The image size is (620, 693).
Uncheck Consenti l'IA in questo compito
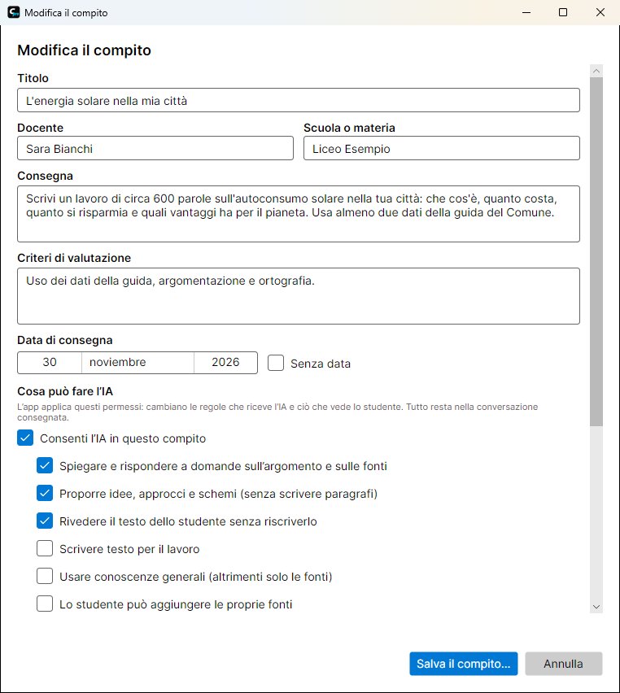point(25,438)
